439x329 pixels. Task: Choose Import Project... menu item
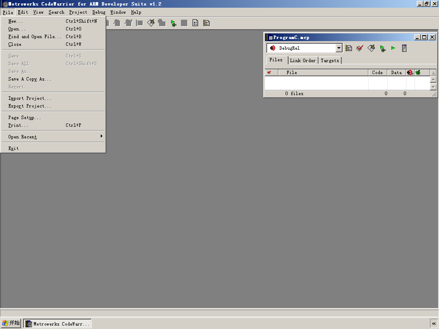click(53, 98)
